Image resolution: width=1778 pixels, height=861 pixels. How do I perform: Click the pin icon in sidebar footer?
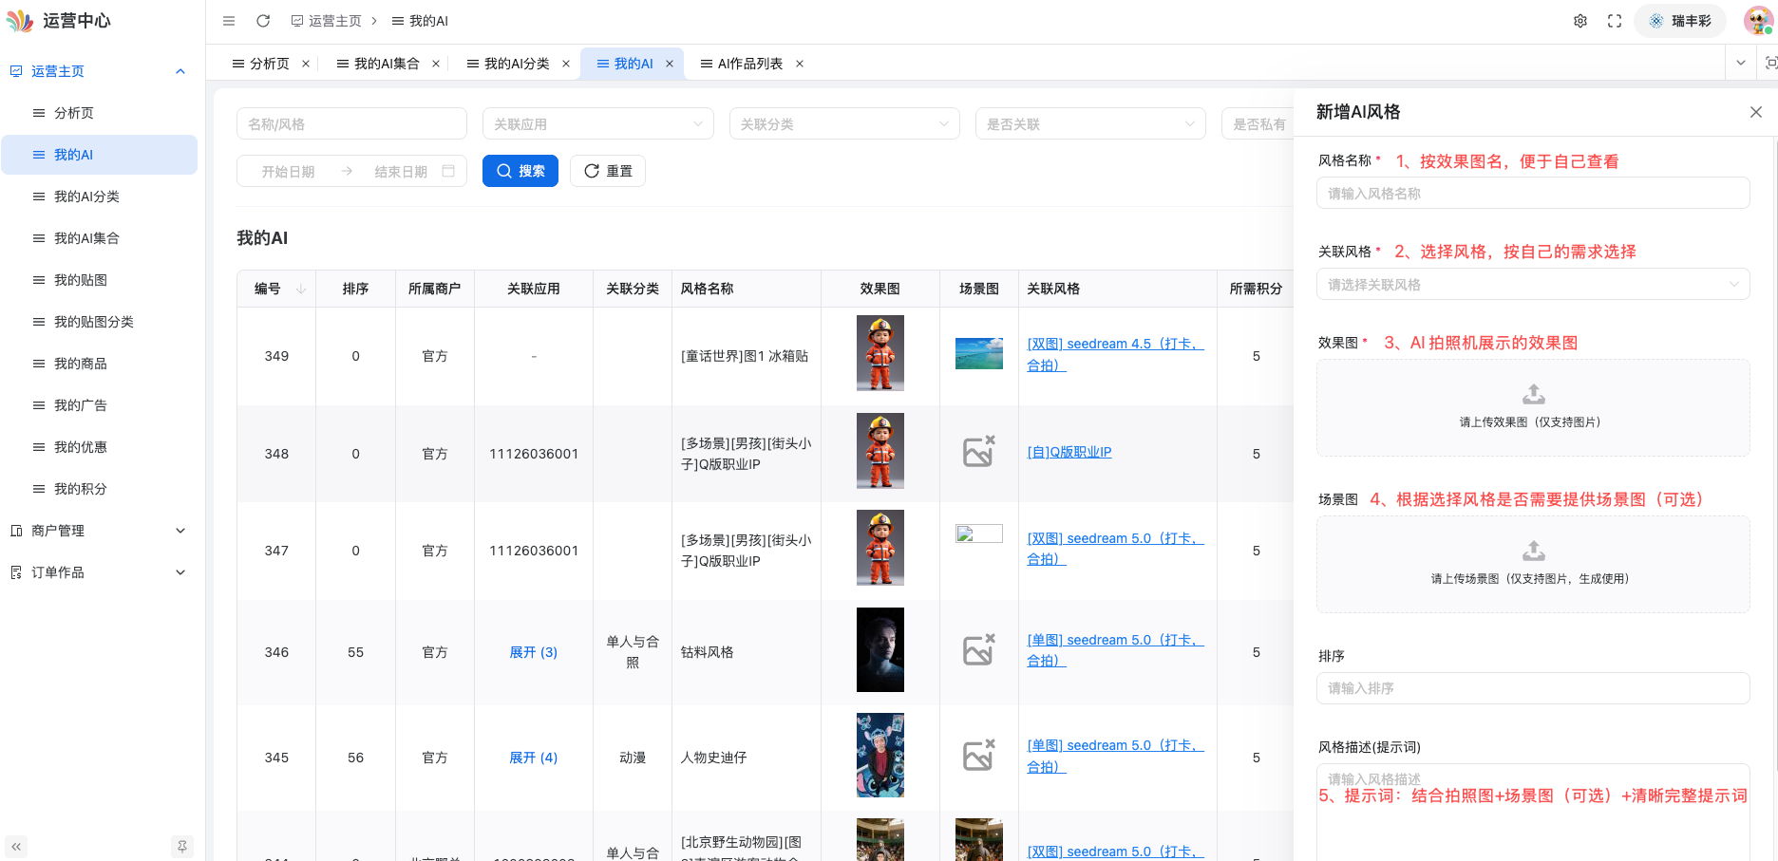(x=182, y=846)
